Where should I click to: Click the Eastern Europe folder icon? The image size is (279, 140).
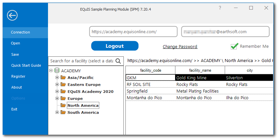(x=63, y=84)
